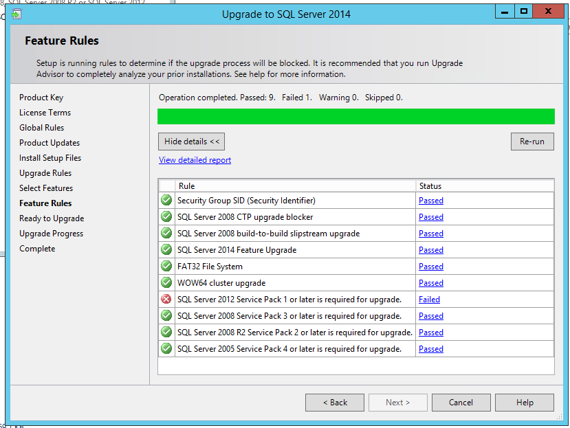Viewport: 570px width, 428px height.
Task: Open Passed link for SQL Server 2014 Feature Upgrade
Action: [x=431, y=250]
